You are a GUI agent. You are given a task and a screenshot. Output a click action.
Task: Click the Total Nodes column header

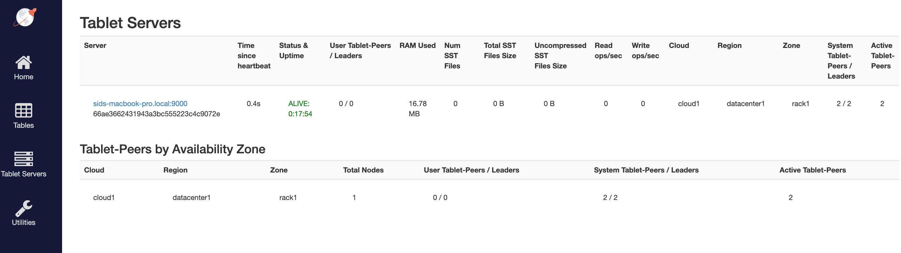pos(363,170)
